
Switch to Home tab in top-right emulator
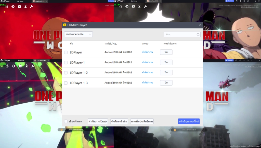click(x=134, y=1)
